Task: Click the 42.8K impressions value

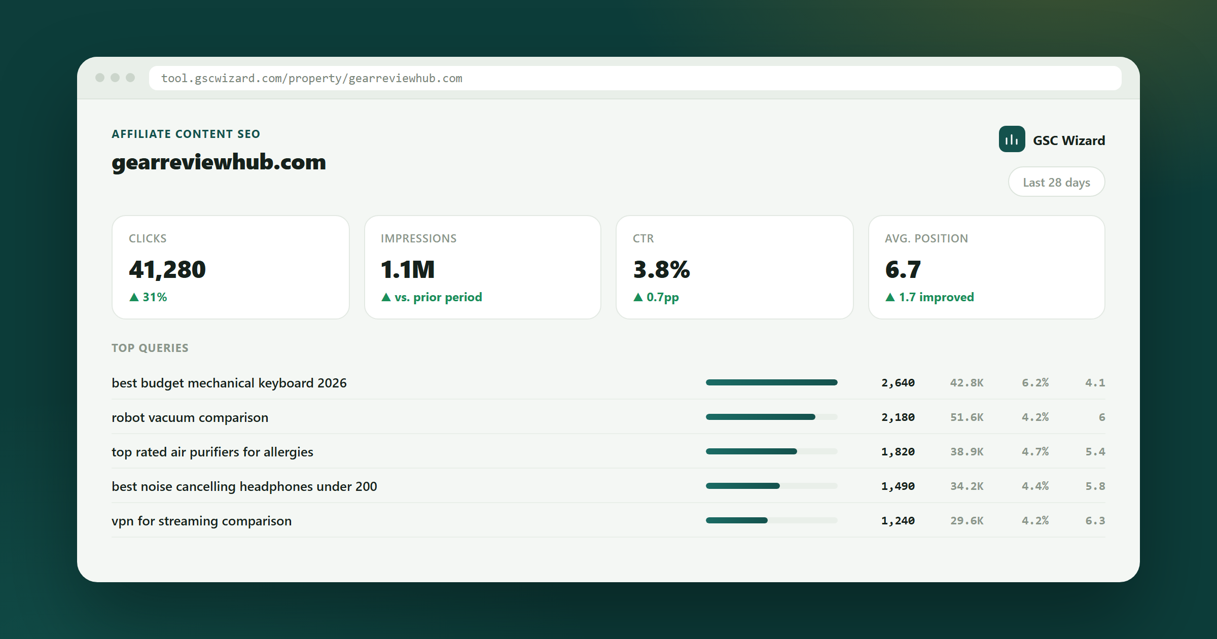Action: [x=967, y=383]
